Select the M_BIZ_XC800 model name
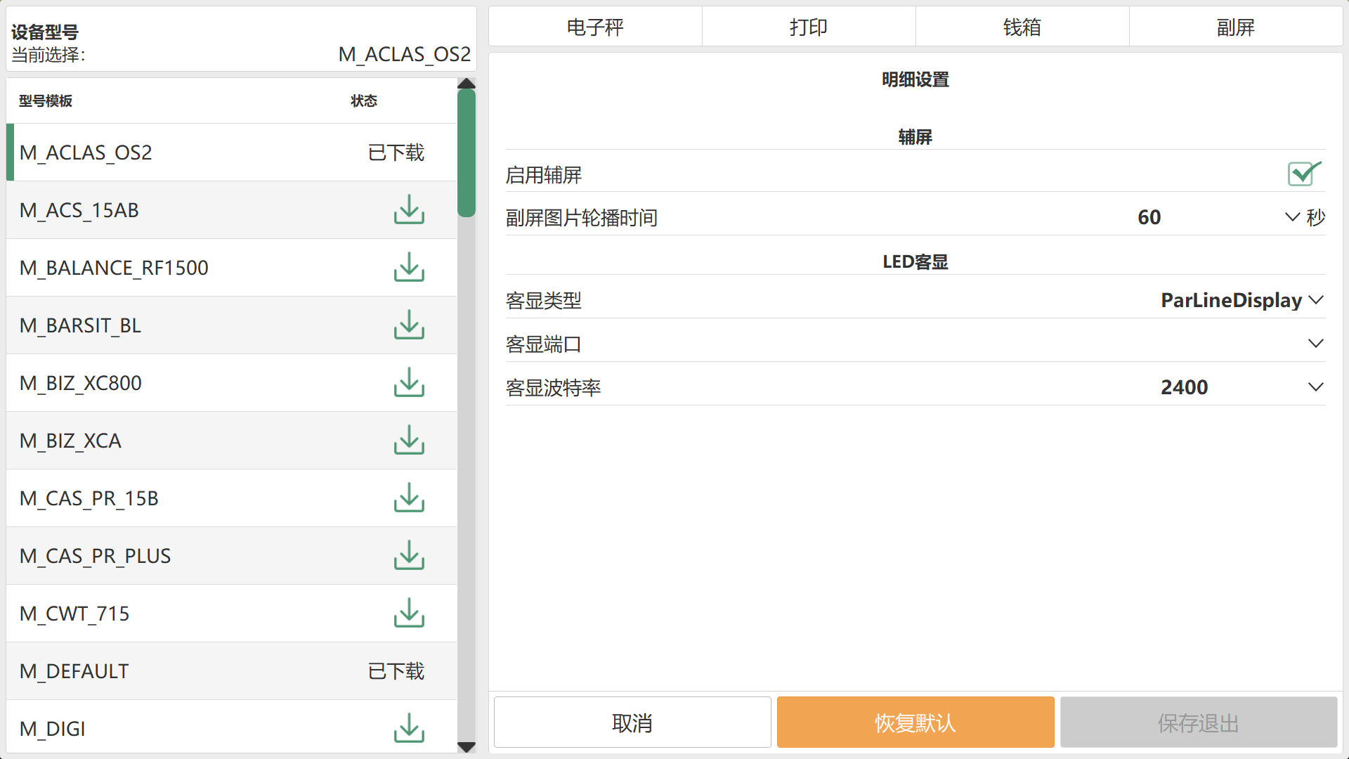The width and height of the screenshot is (1349, 759). pyautogui.click(x=81, y=383)
